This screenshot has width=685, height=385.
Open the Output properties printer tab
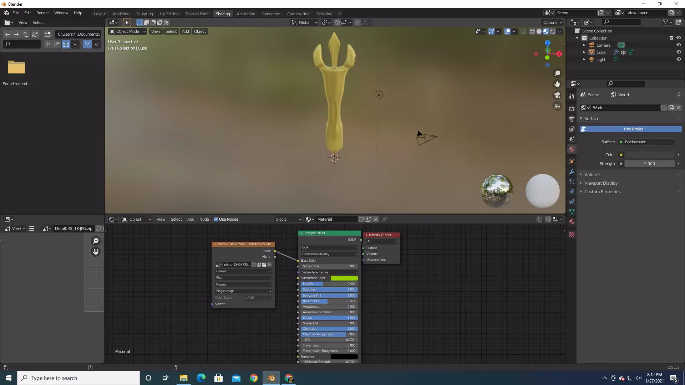click(572, 119)
